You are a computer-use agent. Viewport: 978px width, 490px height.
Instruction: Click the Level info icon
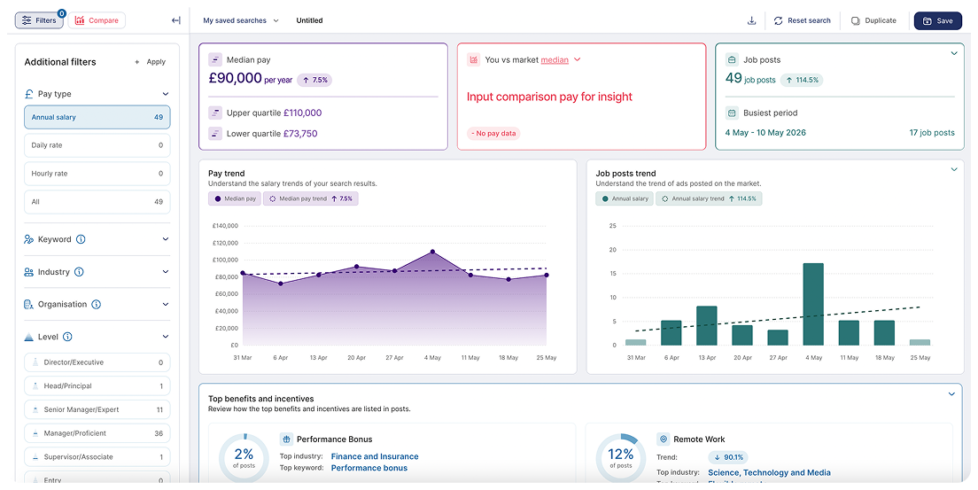(67, 337)
